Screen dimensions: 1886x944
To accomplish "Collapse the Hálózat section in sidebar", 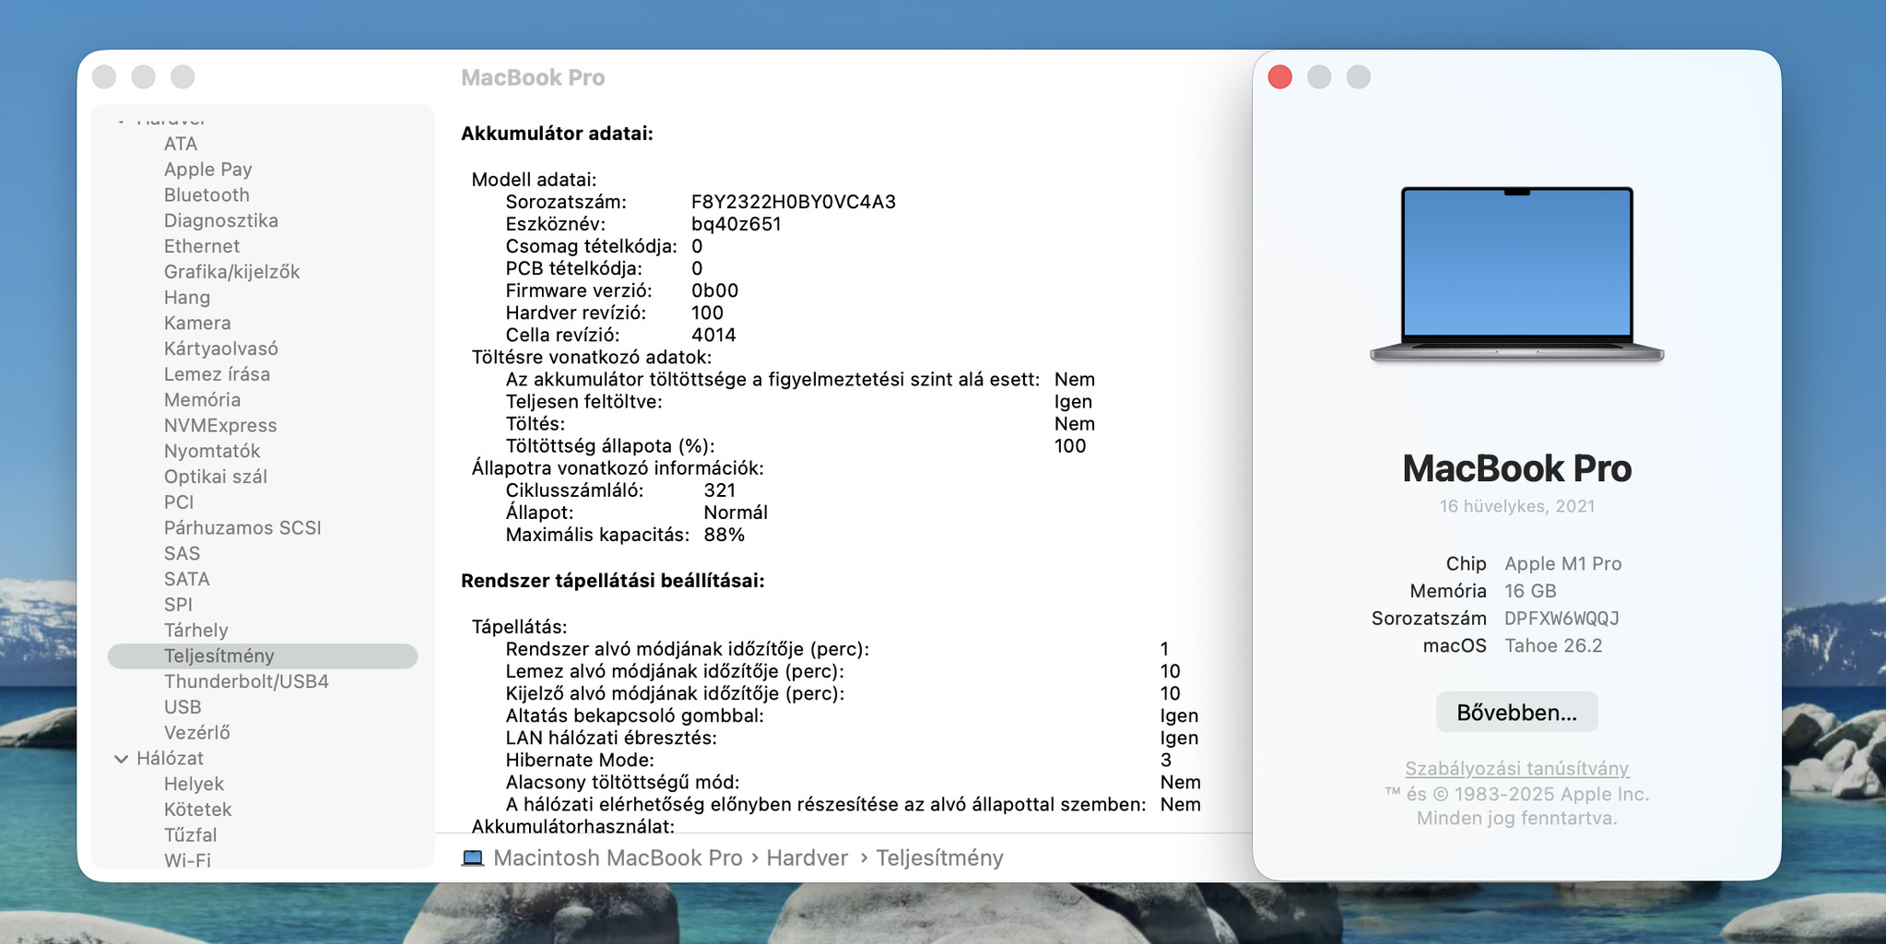I will click(121, 759).
